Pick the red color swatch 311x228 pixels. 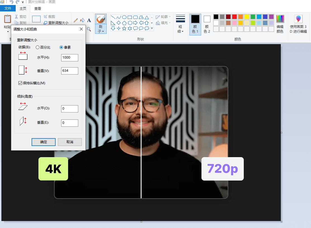point(234,17)
